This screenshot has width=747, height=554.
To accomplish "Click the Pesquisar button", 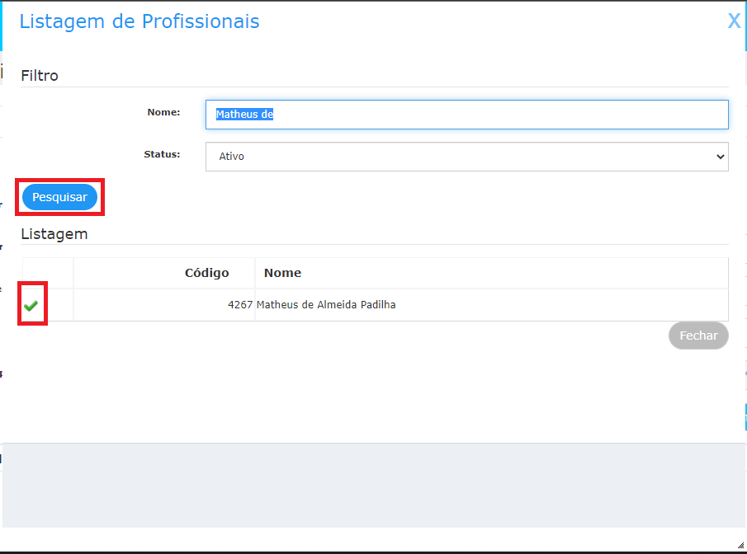I will tap(59, 197).
